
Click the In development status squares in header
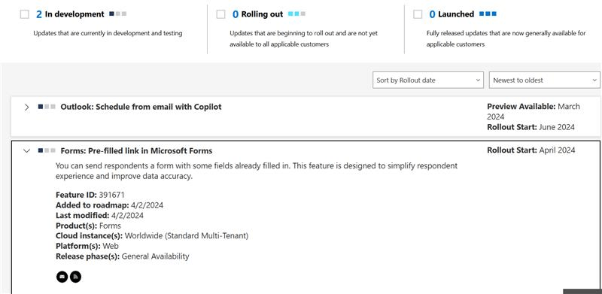pos(118,14)
